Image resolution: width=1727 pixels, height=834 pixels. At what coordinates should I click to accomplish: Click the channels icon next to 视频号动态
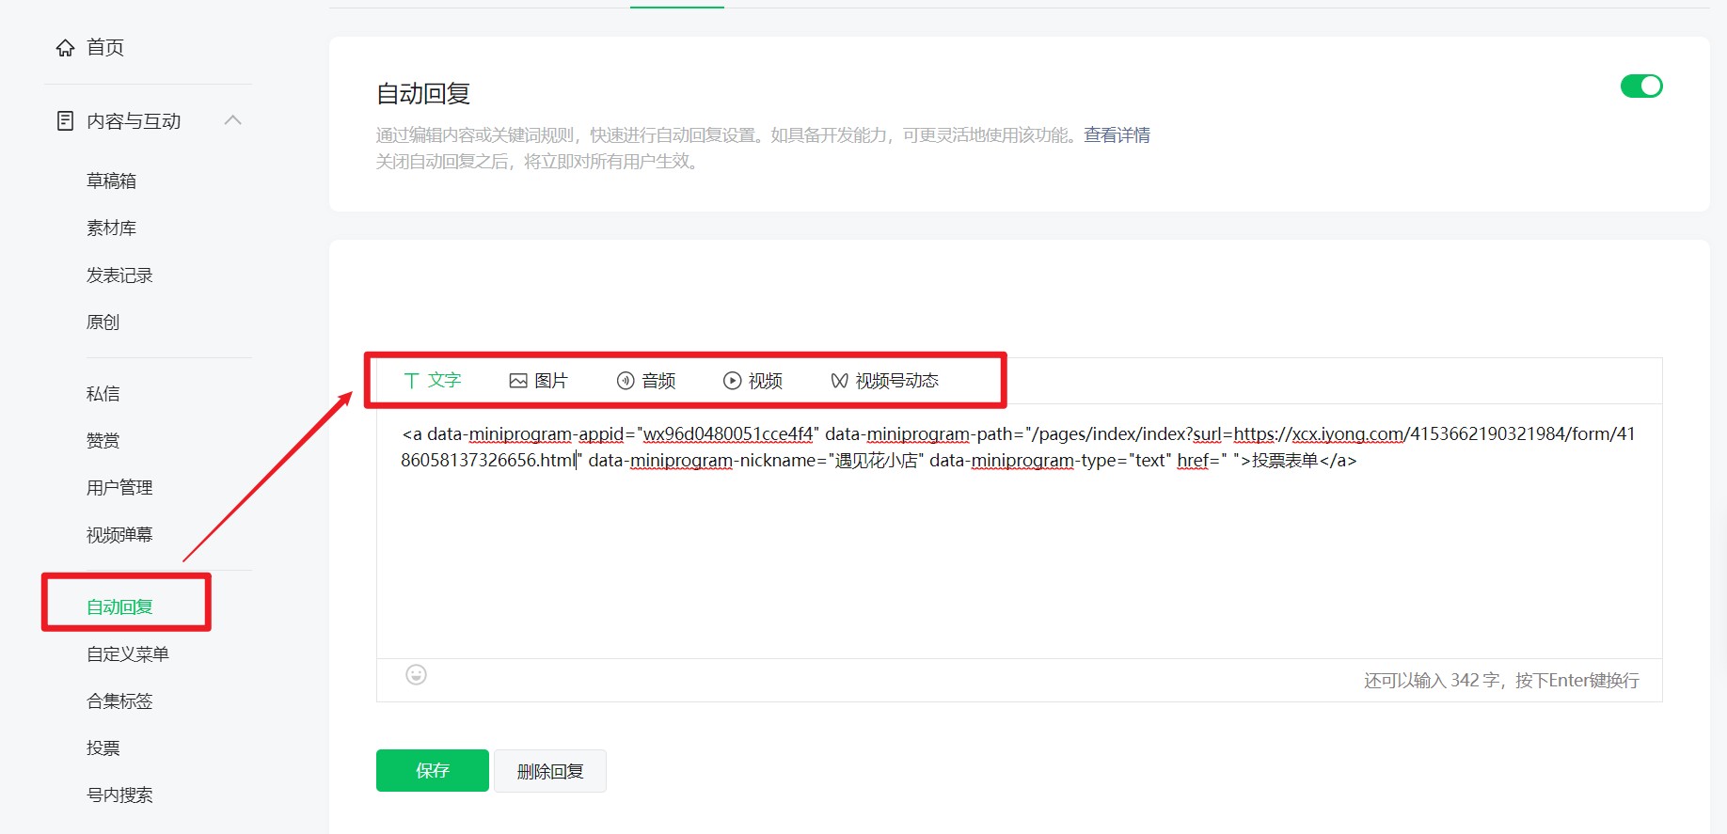[x=840, y=381]
